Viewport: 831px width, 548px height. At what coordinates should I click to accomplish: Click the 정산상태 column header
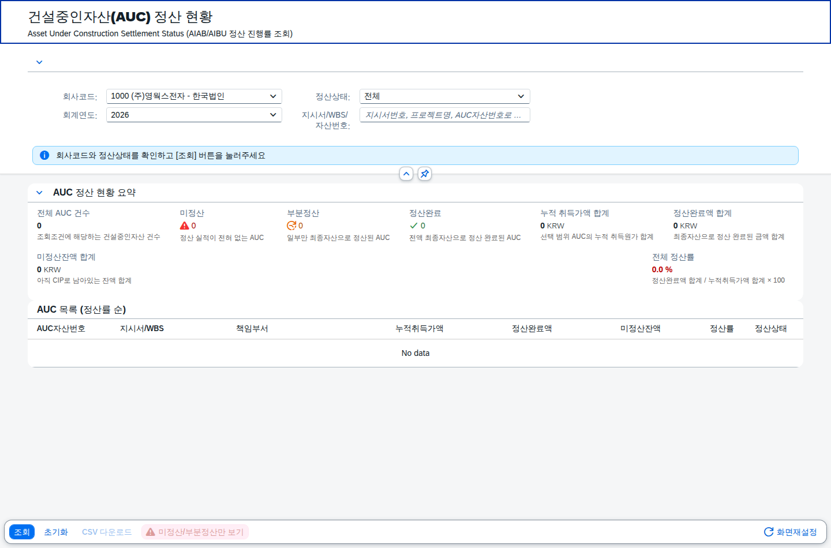click(771, 328)
